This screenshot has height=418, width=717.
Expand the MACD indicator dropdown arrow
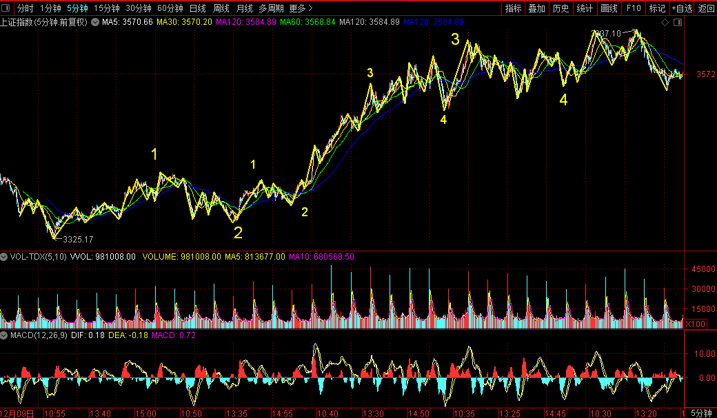pos(3,335)
